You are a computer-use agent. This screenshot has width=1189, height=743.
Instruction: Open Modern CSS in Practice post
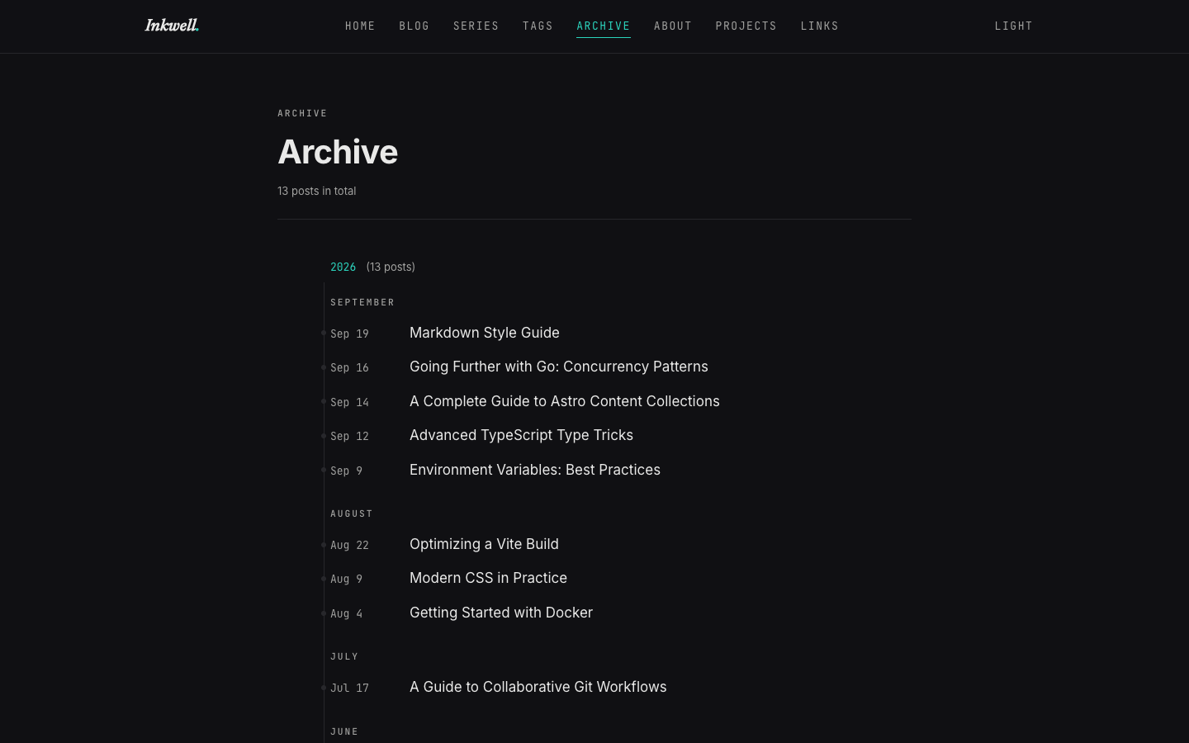pyautogui.click(x=488, y=578)
